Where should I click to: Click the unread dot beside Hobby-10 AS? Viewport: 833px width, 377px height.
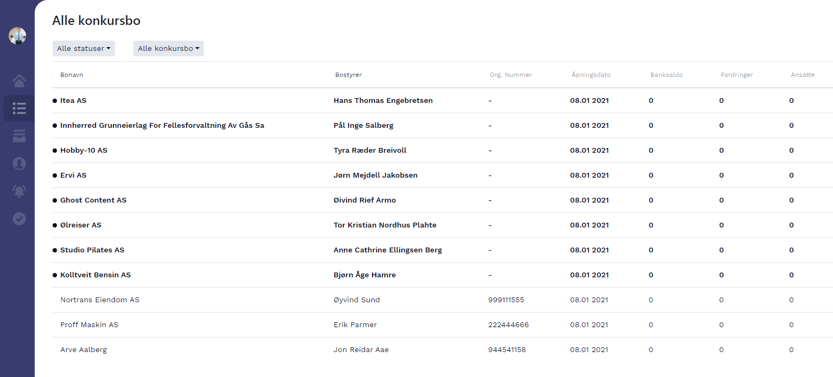point(55,151)
